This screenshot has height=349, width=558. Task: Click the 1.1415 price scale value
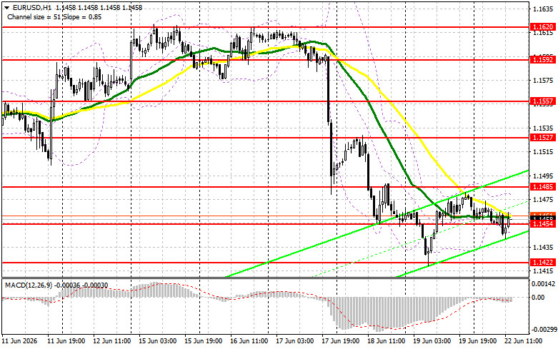tap(544, 270)
